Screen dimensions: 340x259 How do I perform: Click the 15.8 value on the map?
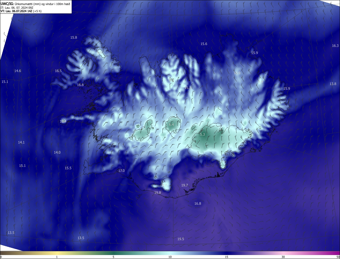(x=74, y=37)
